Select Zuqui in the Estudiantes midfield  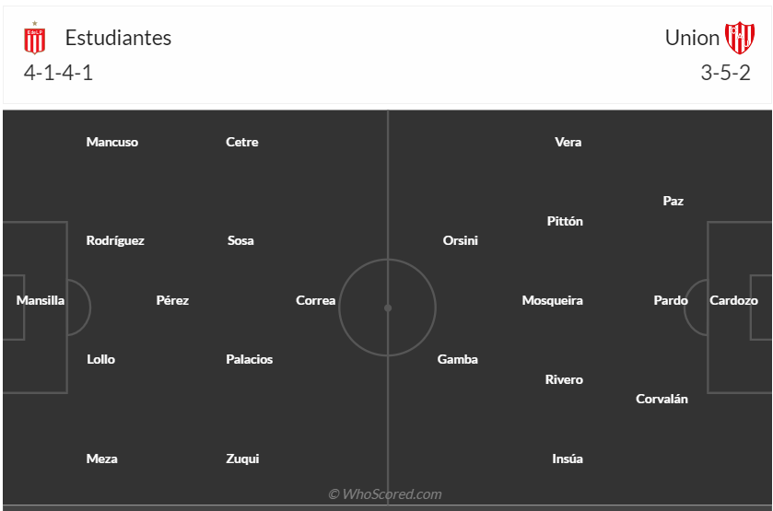click(x=242, y=459)
